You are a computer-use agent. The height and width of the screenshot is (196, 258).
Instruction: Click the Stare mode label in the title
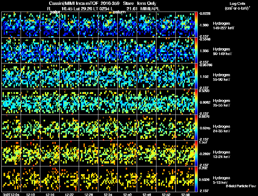pyautogui.click(x=128, y=3)
